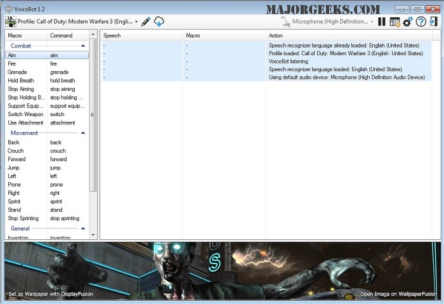Select the Hold Breath macro

(47, 81)
